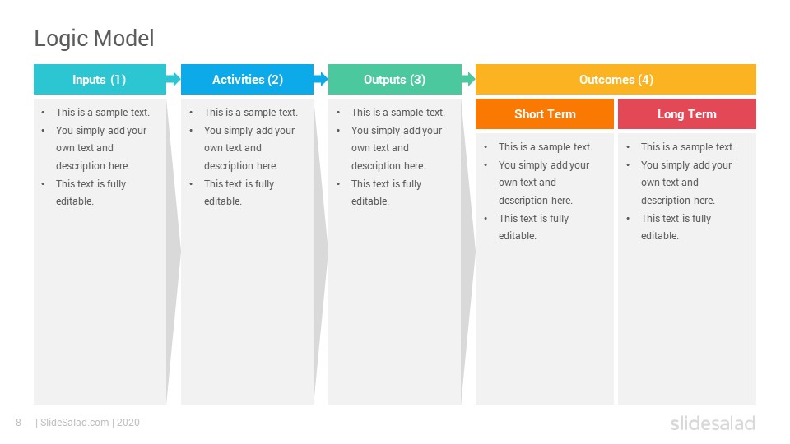Select the Inputs (1) header box
This screenshot has height=444, width=790.
[100, 79]
